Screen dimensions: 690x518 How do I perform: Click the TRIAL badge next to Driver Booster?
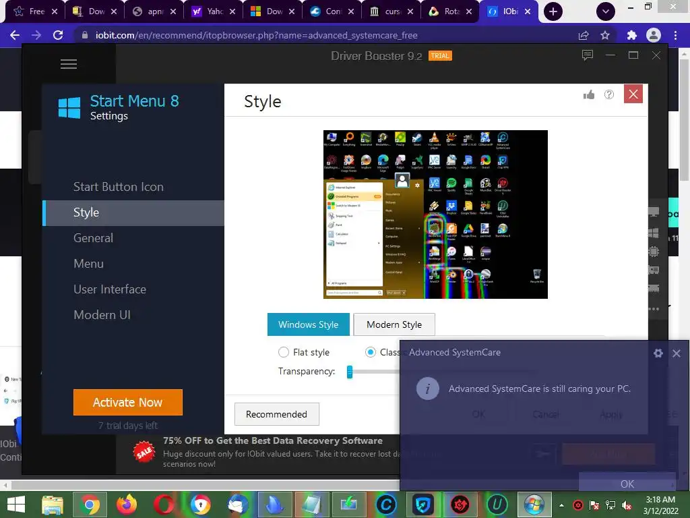(x=440, y=56)
